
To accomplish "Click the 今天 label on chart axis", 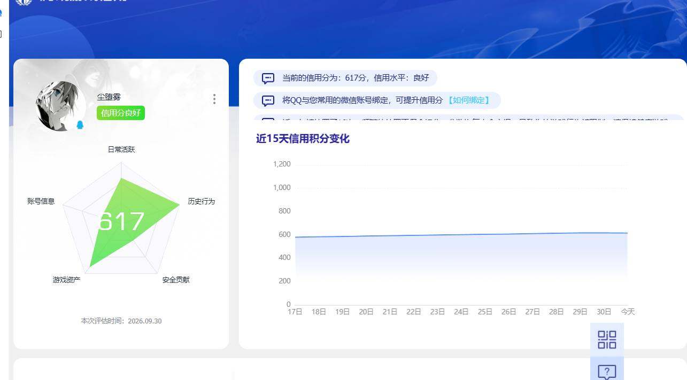I will click(628, 312).
